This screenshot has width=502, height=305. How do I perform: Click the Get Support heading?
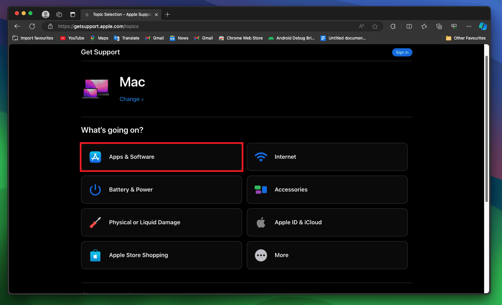tap(100, 52)
